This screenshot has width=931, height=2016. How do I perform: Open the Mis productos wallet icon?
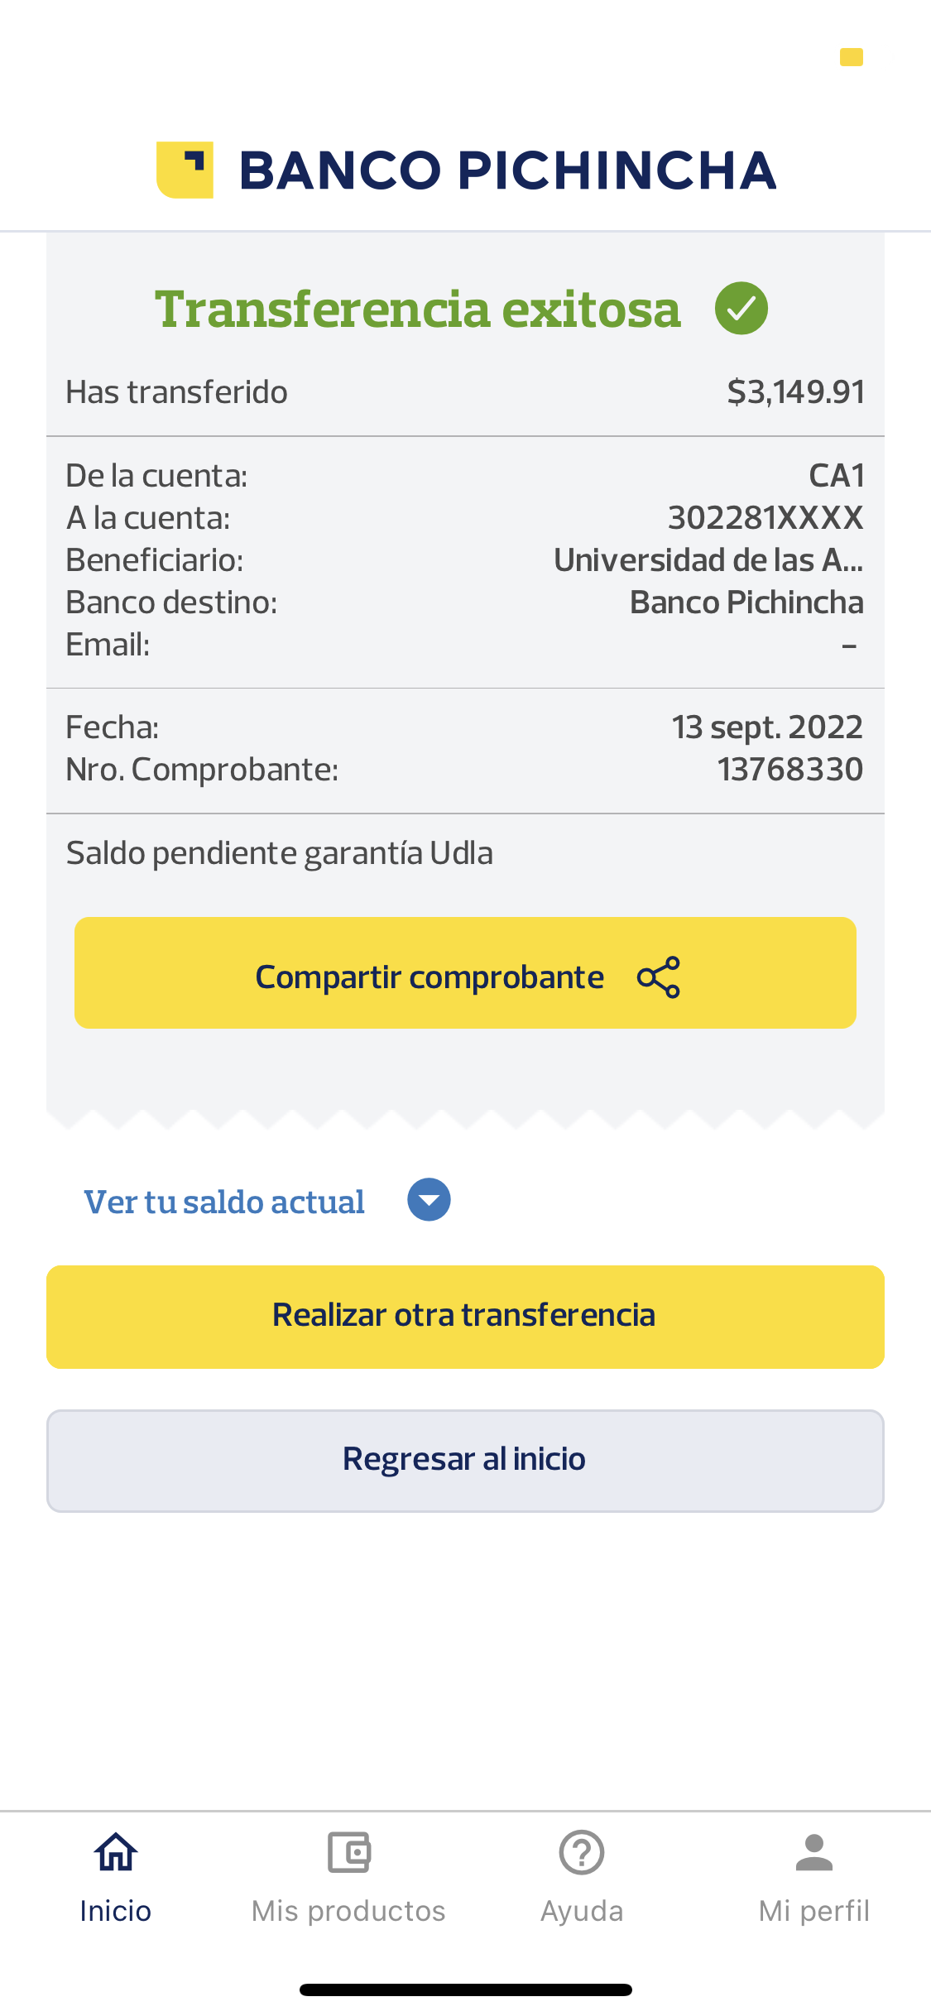pyautogui.click(x=348, y=1852)
